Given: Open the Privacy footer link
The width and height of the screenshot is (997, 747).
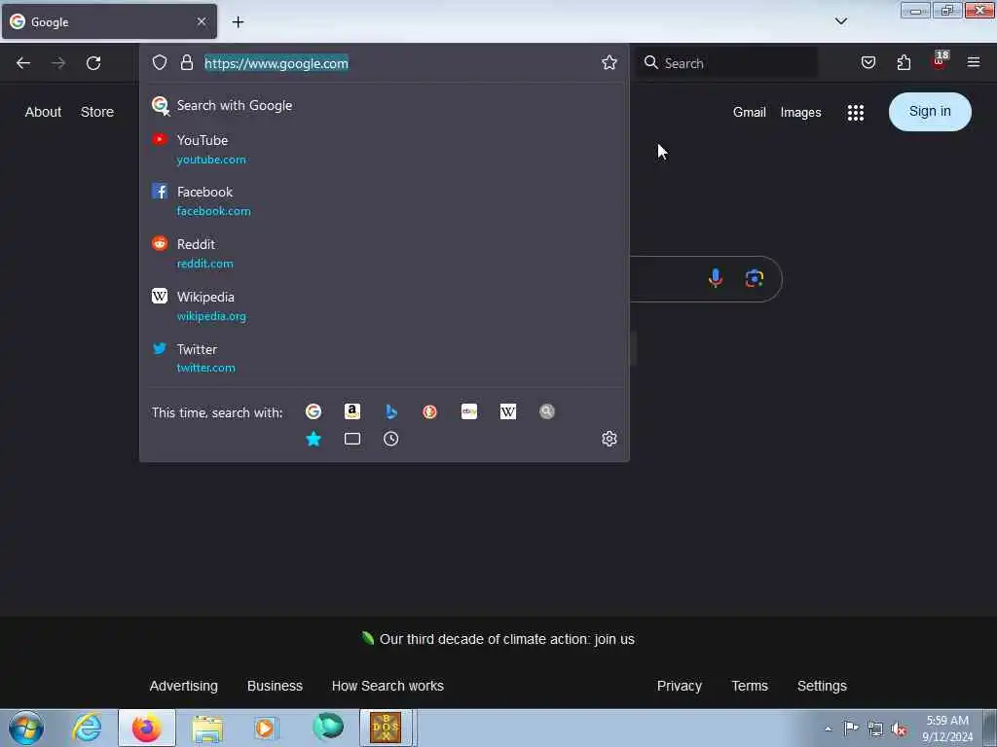Looking at the screenshot, I should (x=679, y=686).
